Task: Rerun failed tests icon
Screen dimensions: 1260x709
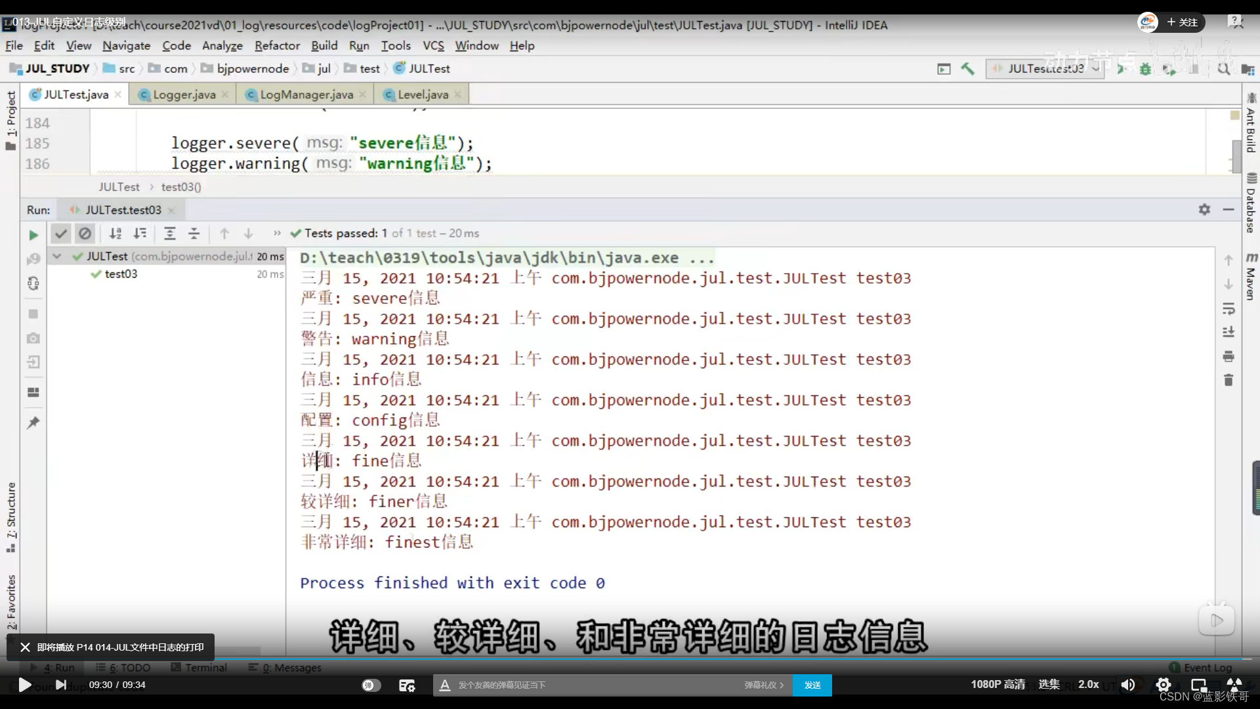Action: (x=33, y=259)
